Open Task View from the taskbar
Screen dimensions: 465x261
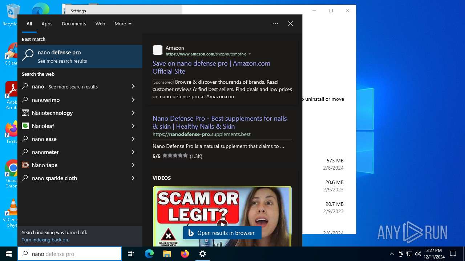[131, 254]
